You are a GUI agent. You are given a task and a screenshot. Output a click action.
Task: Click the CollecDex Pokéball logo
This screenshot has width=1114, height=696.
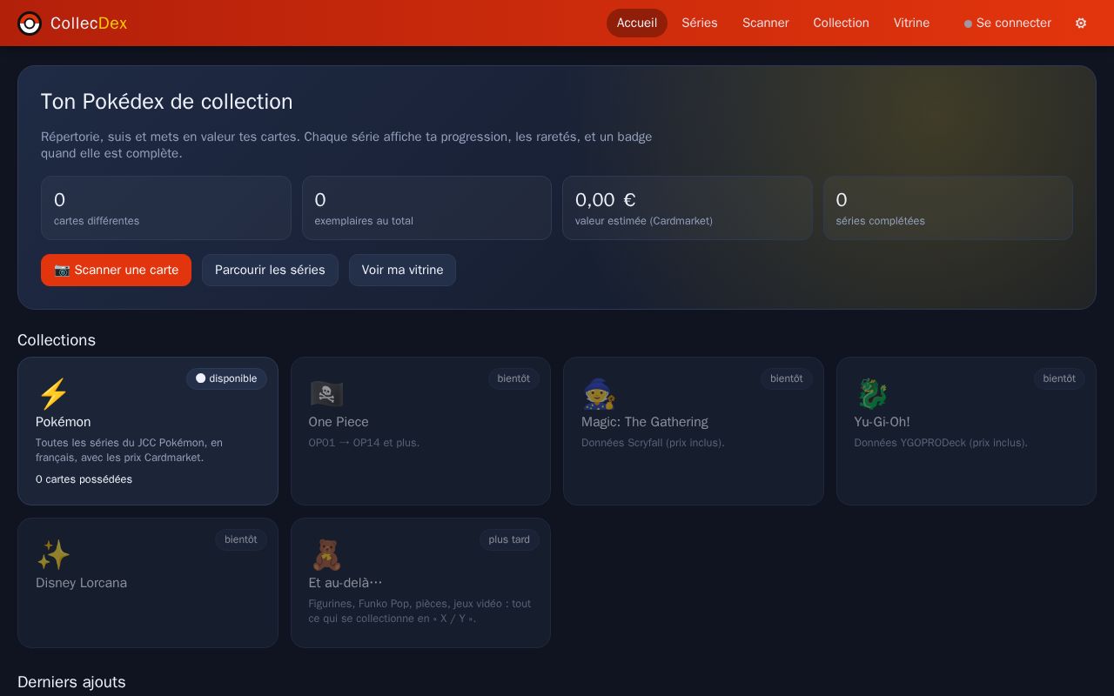click(30, 23)
